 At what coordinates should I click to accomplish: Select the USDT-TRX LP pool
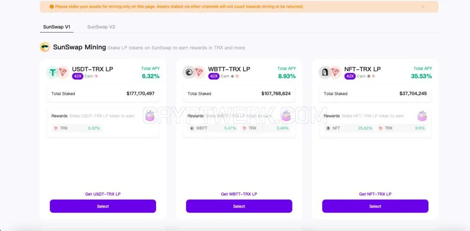coord(103,206)
